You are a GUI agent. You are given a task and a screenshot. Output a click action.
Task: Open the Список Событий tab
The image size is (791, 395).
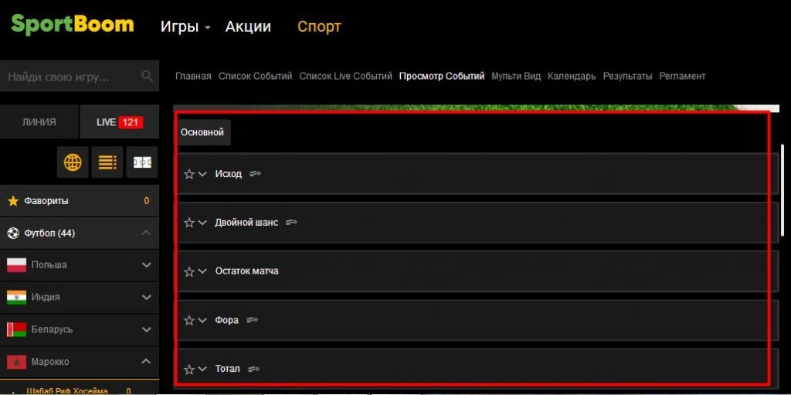click(x=255, y=77)
